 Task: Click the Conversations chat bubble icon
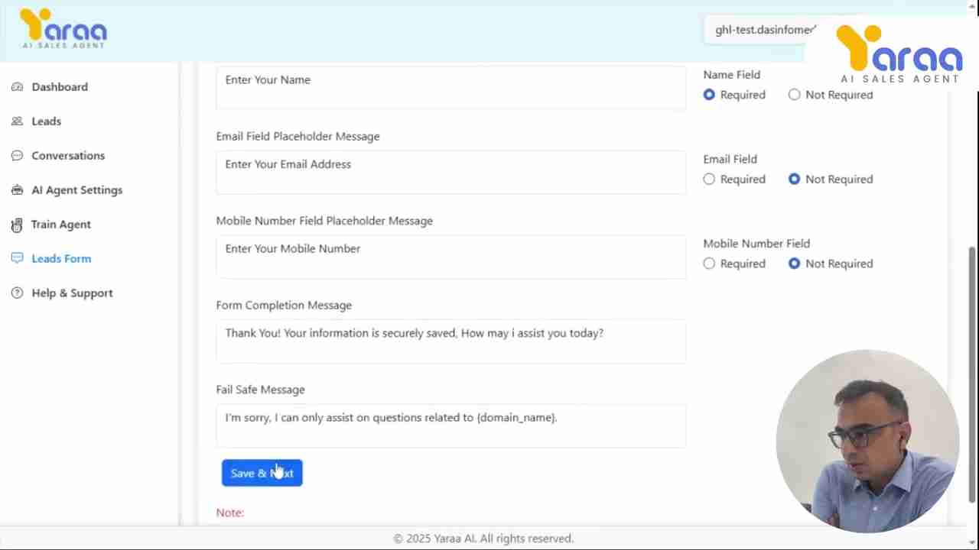coord(17,156)
